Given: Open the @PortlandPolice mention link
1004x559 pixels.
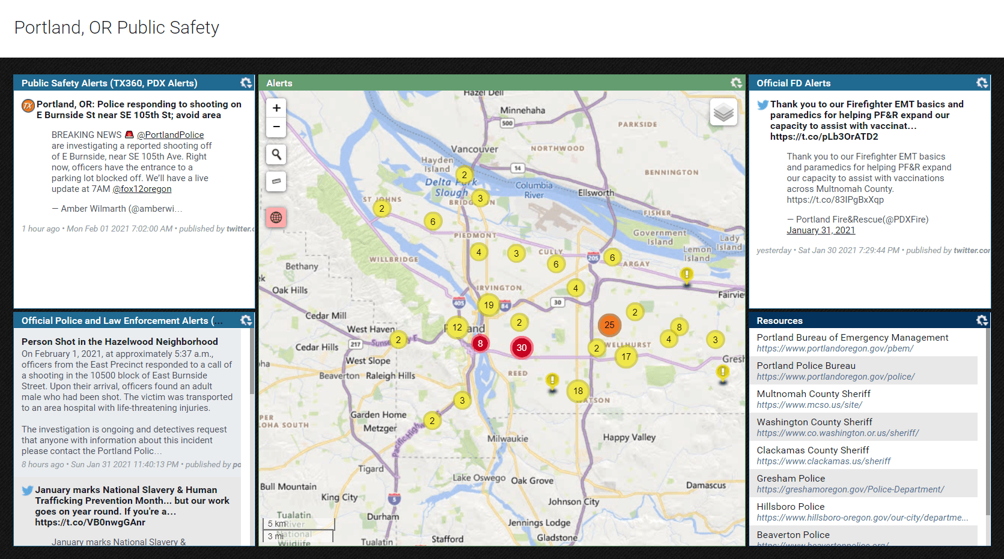Looking at the screenshot, I should click(170, 135).
